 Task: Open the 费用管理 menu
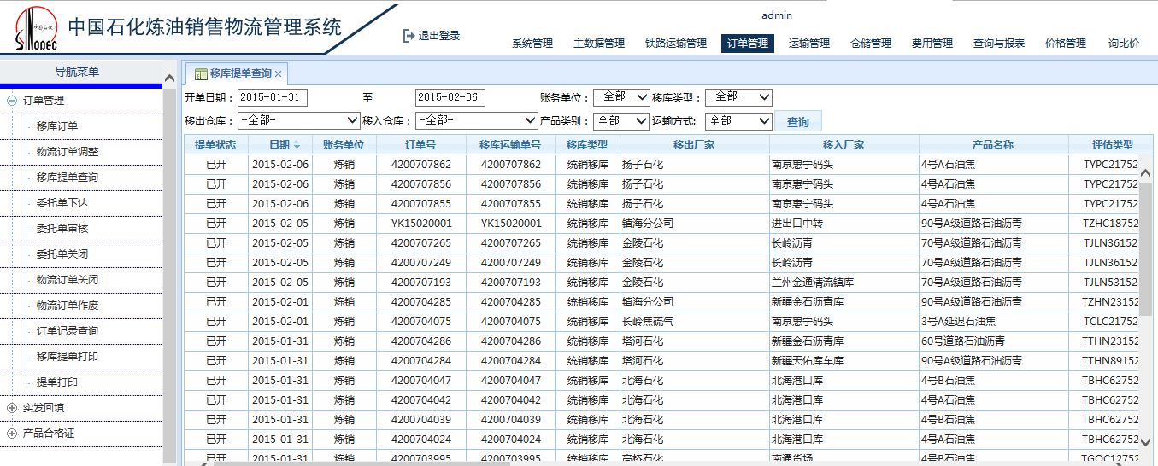[932, 44]
